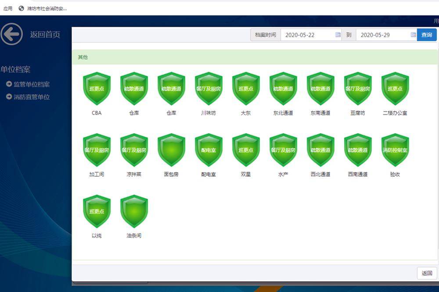This screenshot has height=292, width=439.
Task: Open the 二楼办公室 shield icon
Action: click(x=395, y=89)
